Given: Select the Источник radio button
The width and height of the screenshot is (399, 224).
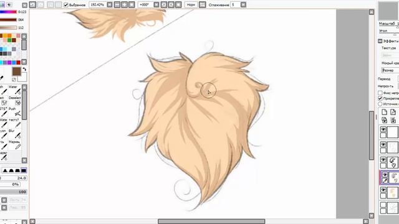Looking at the screenshot, I should point(380,104).
